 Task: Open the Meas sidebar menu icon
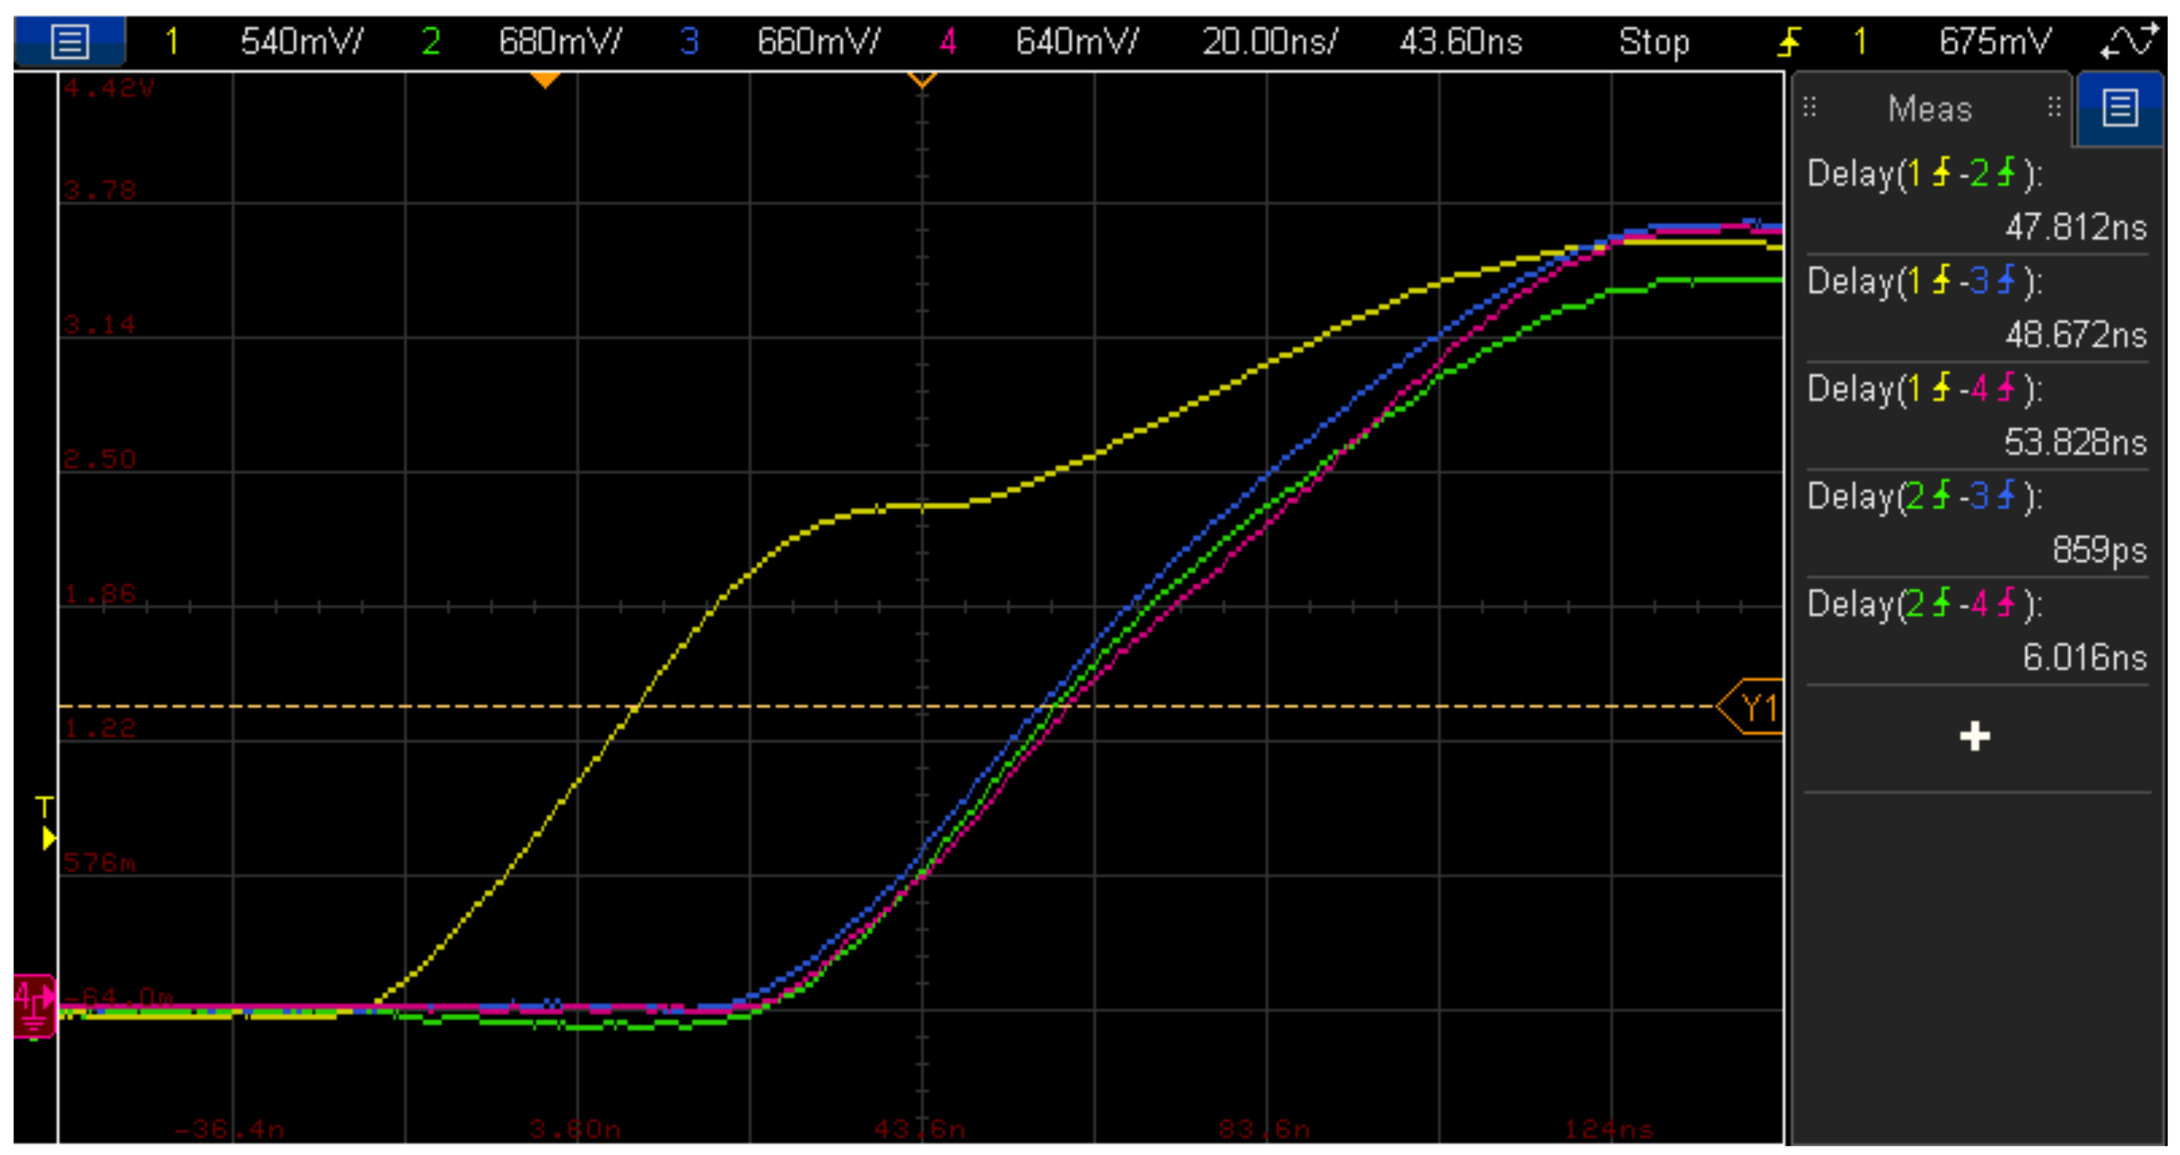[2119, 109]
